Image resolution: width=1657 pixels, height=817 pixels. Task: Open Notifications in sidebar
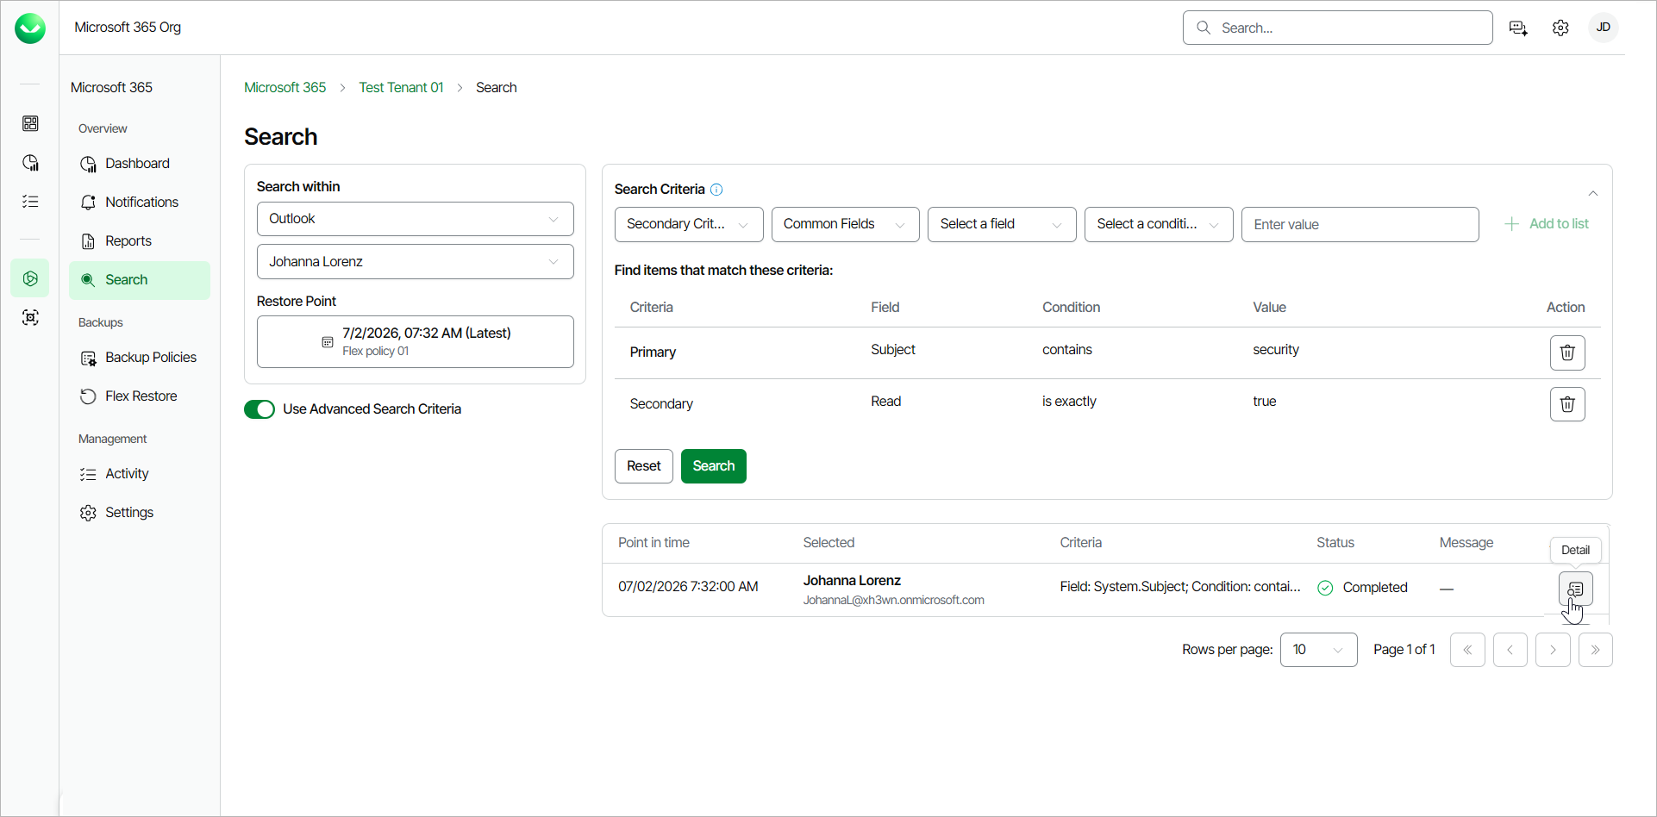pyautogui.click(x=139, y=203)
